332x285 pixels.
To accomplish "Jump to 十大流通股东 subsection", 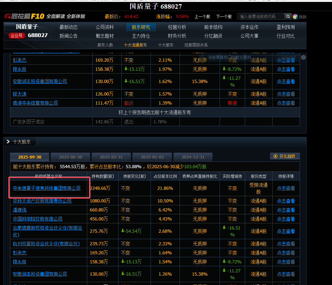I will point(136,45).
